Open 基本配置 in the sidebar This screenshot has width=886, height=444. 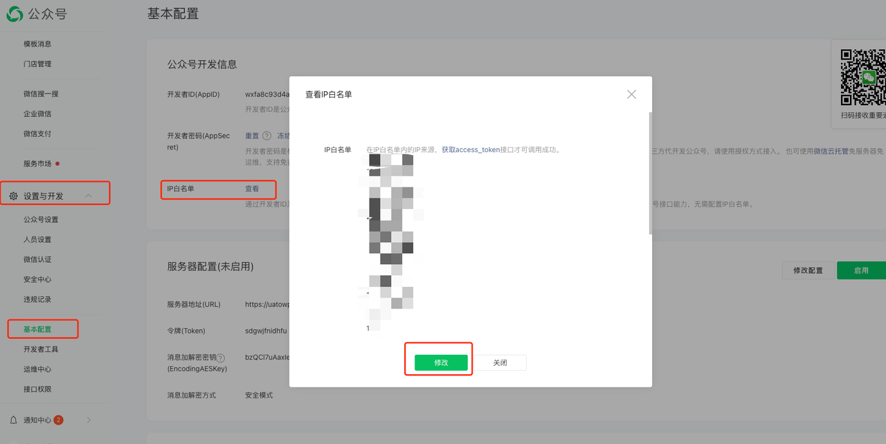point(37,329)
